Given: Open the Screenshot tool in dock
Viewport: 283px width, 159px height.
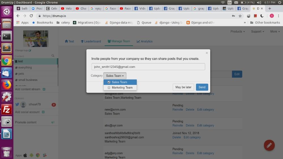Looking at the screenshot, I should pyautogui.click(x=7, y=122).
